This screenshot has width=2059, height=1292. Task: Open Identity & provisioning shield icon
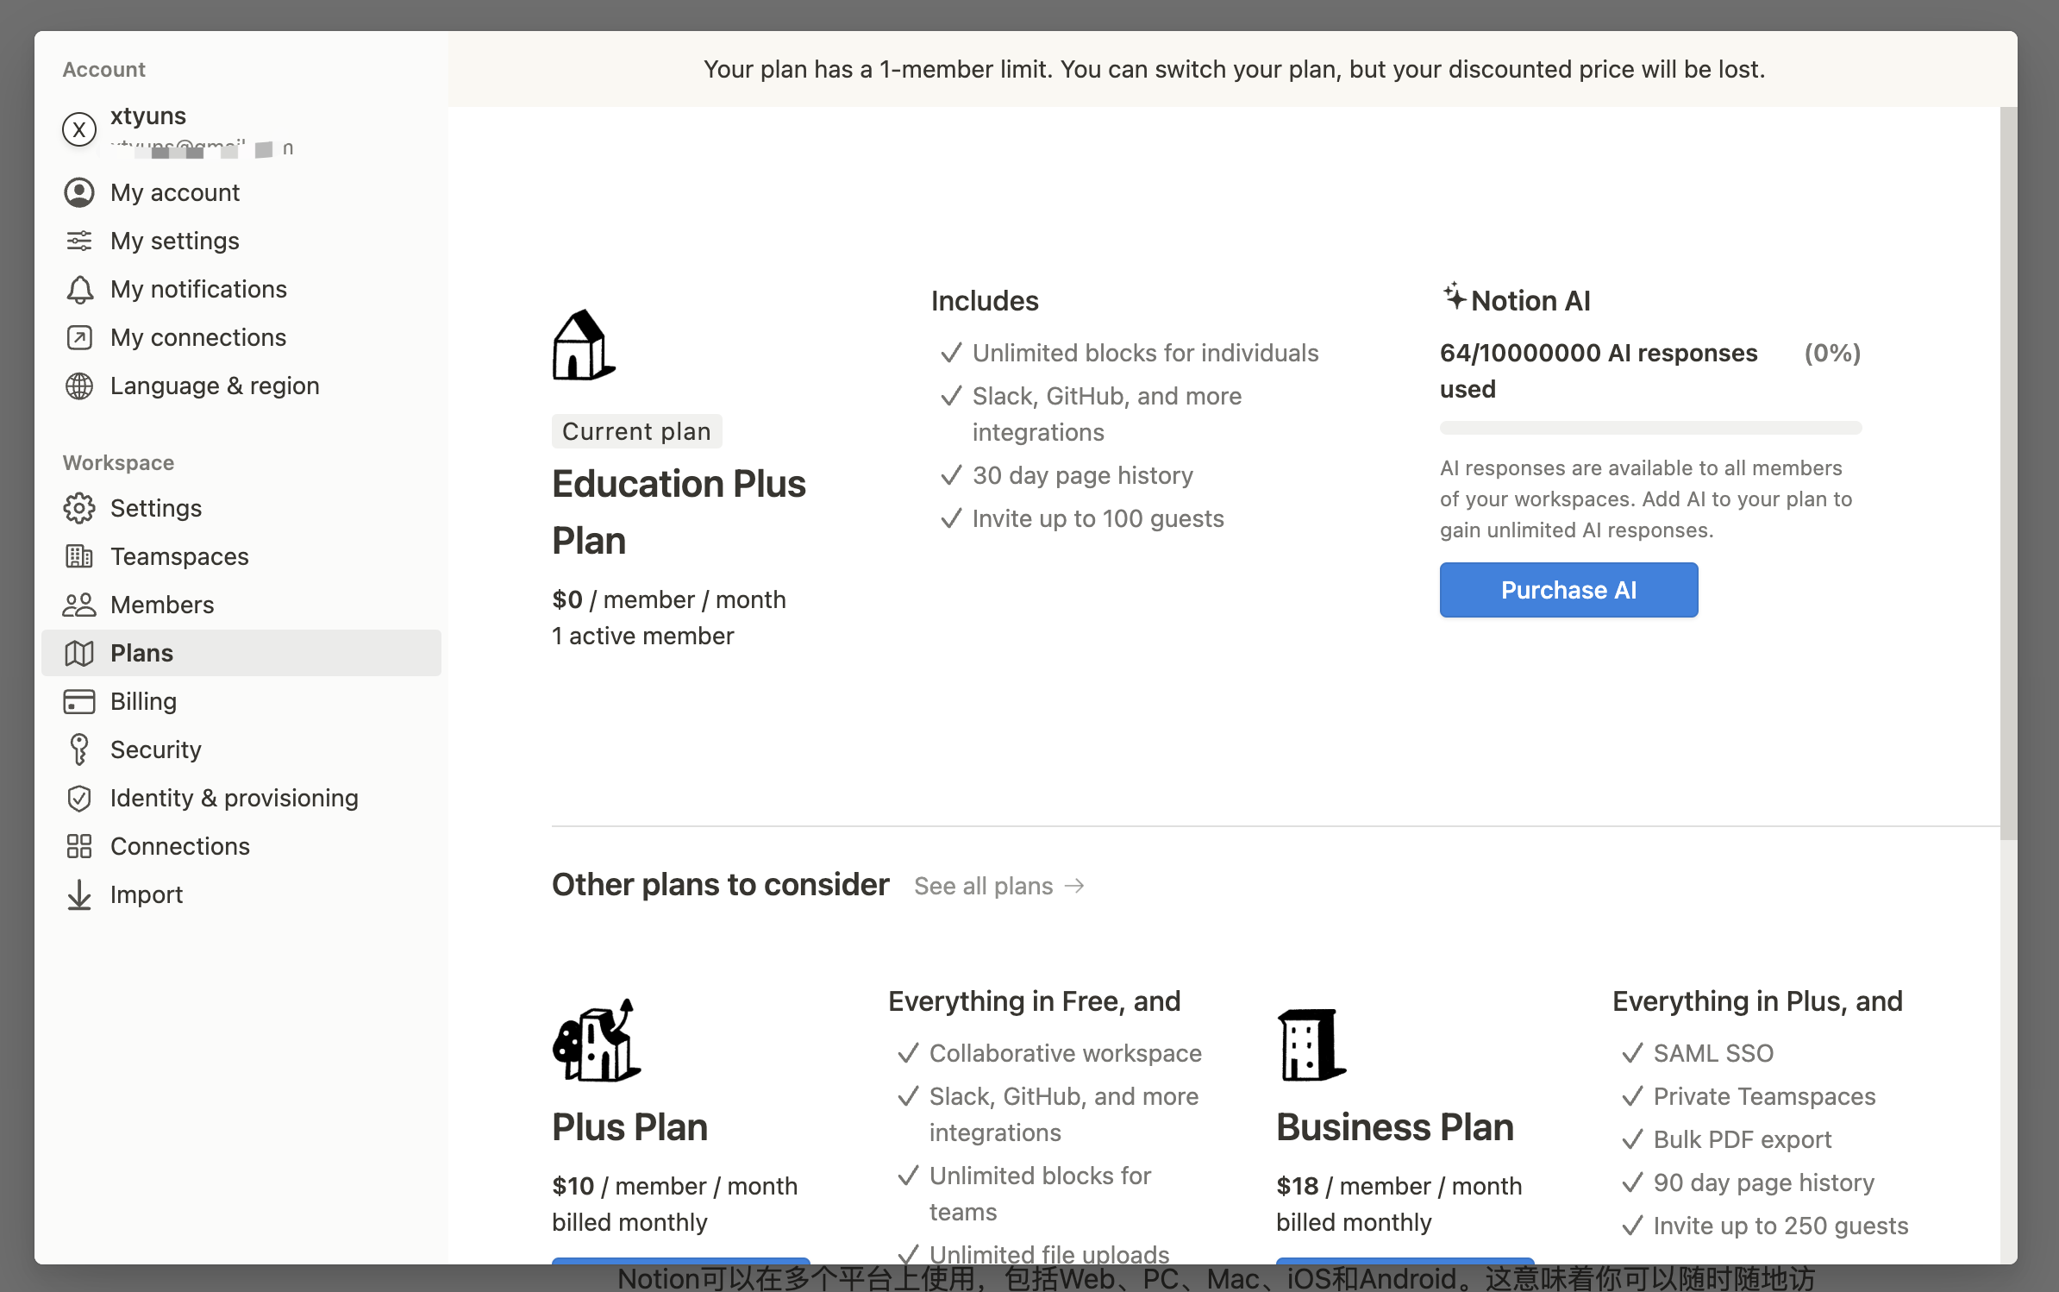(x=79, y=798)
